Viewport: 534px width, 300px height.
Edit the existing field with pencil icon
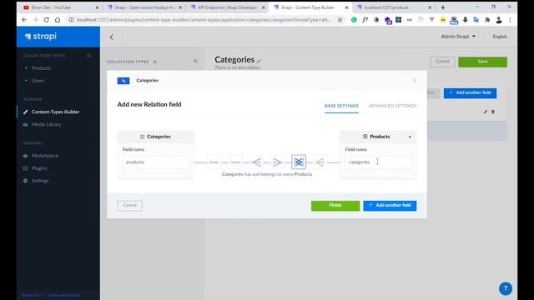coord(486,112)
